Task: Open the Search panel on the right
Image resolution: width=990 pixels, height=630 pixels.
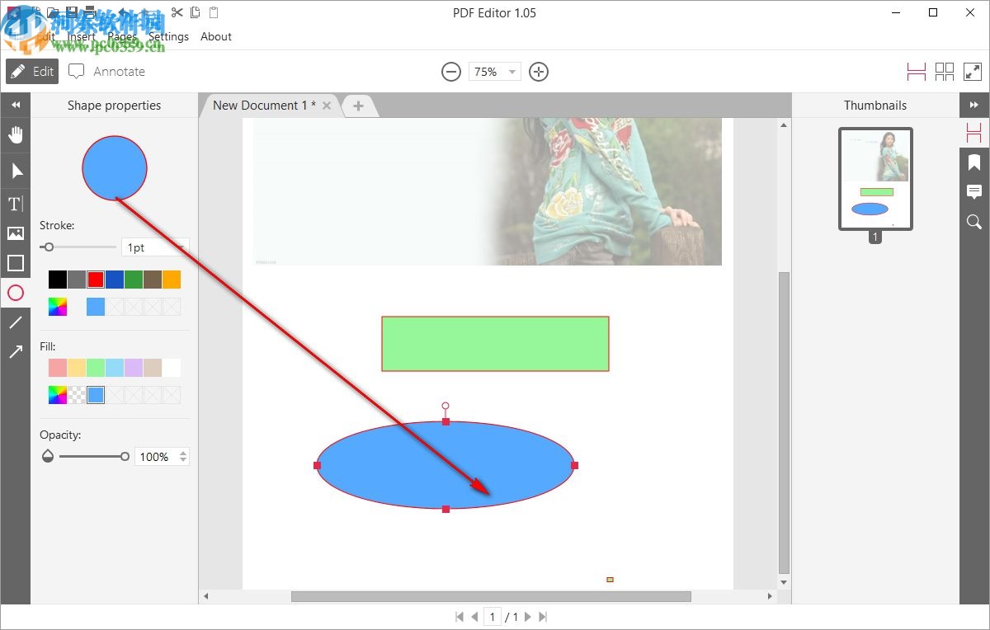Action: pyautogui.click(x=973, y=222)
